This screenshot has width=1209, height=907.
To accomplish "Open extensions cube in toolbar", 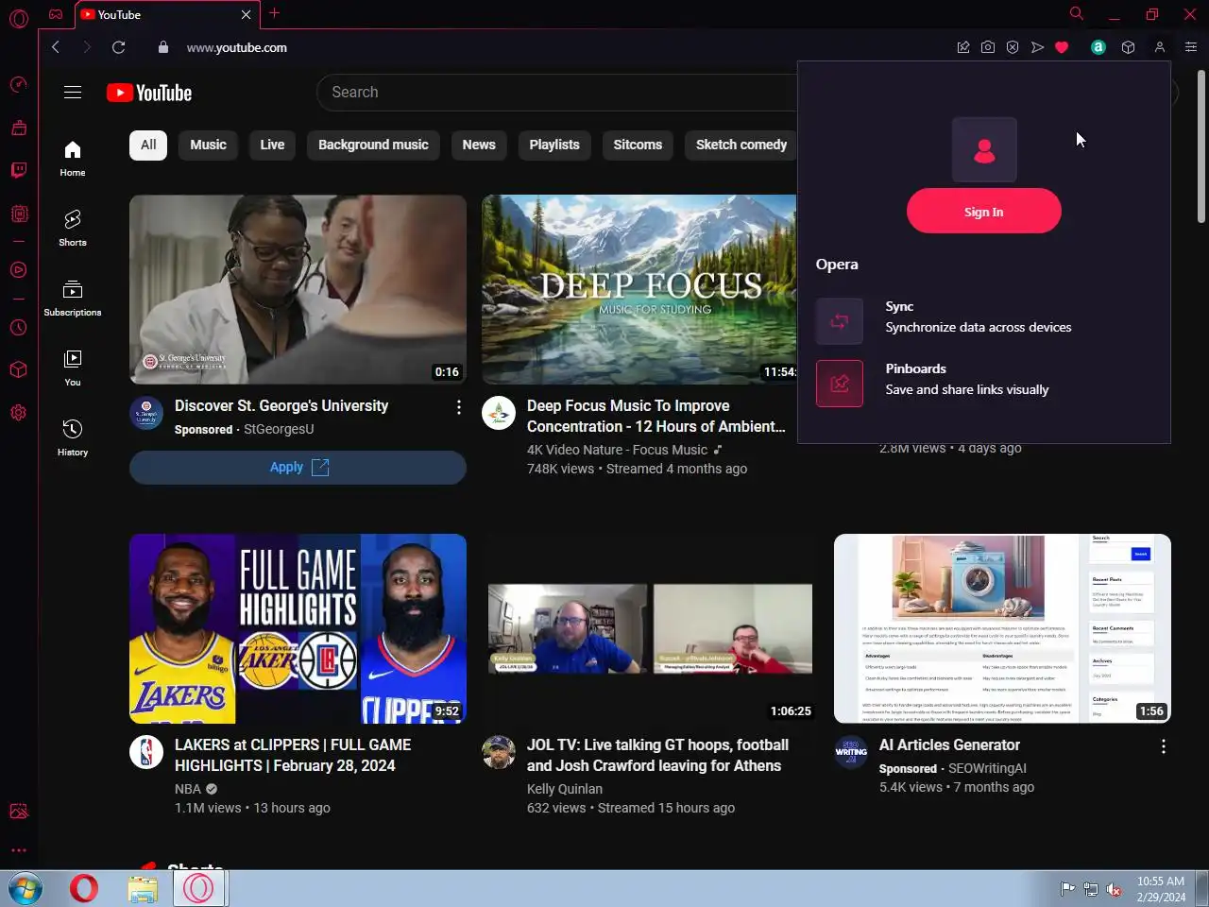I will click(1128, 47).
